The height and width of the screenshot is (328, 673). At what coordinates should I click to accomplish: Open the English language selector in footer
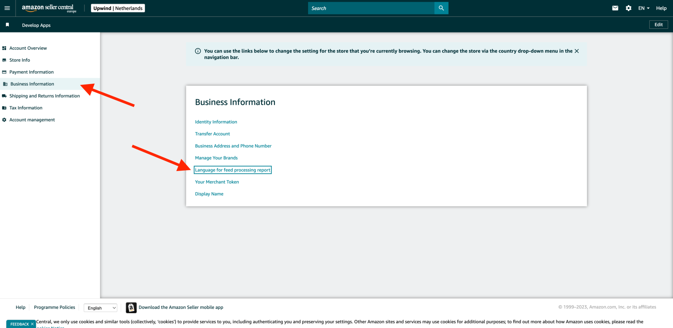[x=101, y=308]
